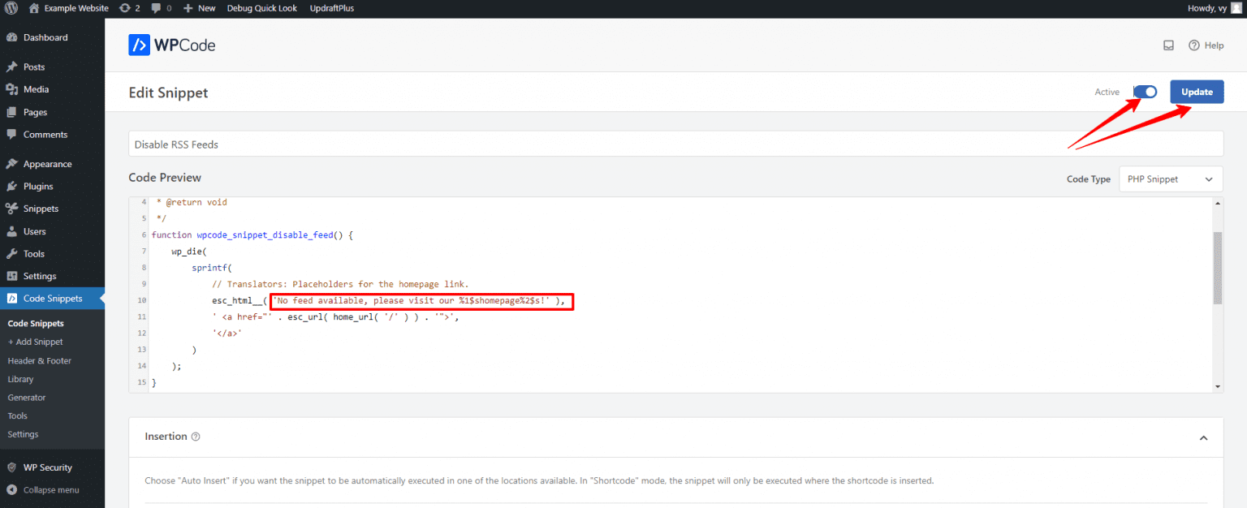
Task: Open the Code Type dropdown
Action: [x=1170, y=179]
